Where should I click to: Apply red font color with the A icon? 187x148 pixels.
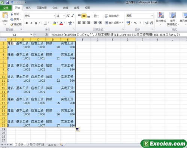click(61, 23)
